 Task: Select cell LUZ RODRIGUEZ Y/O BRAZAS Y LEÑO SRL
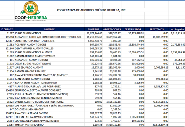[x=49, y=106]
